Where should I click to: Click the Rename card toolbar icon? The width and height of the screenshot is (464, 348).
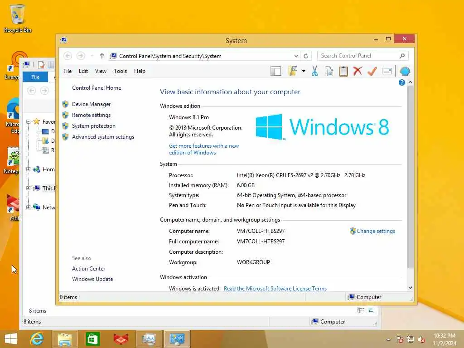(x=387, y=71)
